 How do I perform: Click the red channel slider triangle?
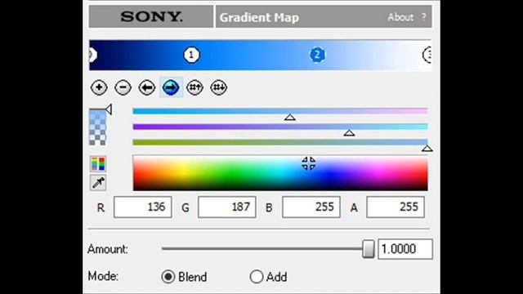(x=290, y=118)
